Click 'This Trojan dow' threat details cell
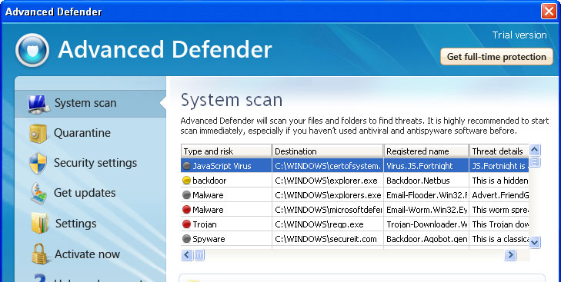The width and height of the screenshot is (561, 282). click(x=499, y=224)
